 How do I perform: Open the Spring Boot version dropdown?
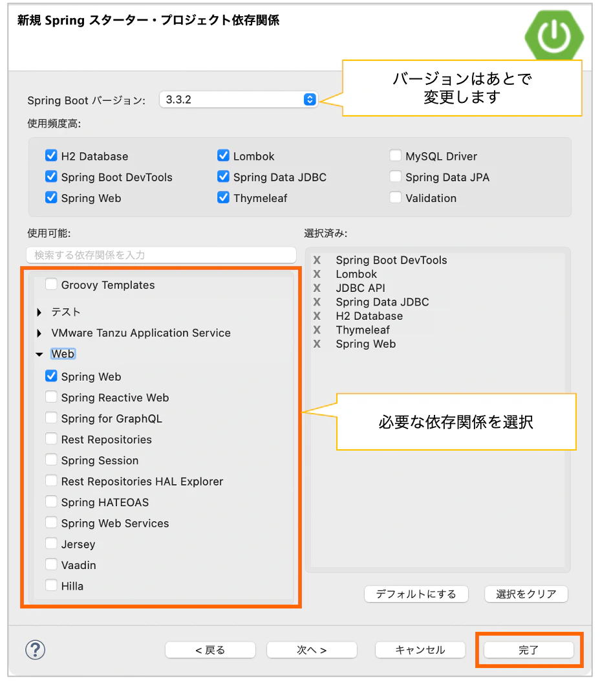point(310,99)
